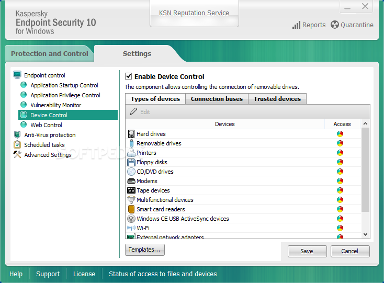Save the device control settings

click(x=307, y=251)
